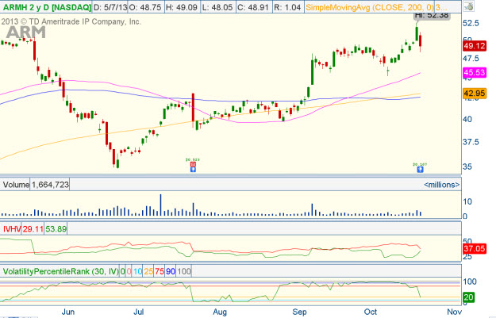496x318 pixels.
Task: Click the blue event icon near August
Action: (193, 168)
